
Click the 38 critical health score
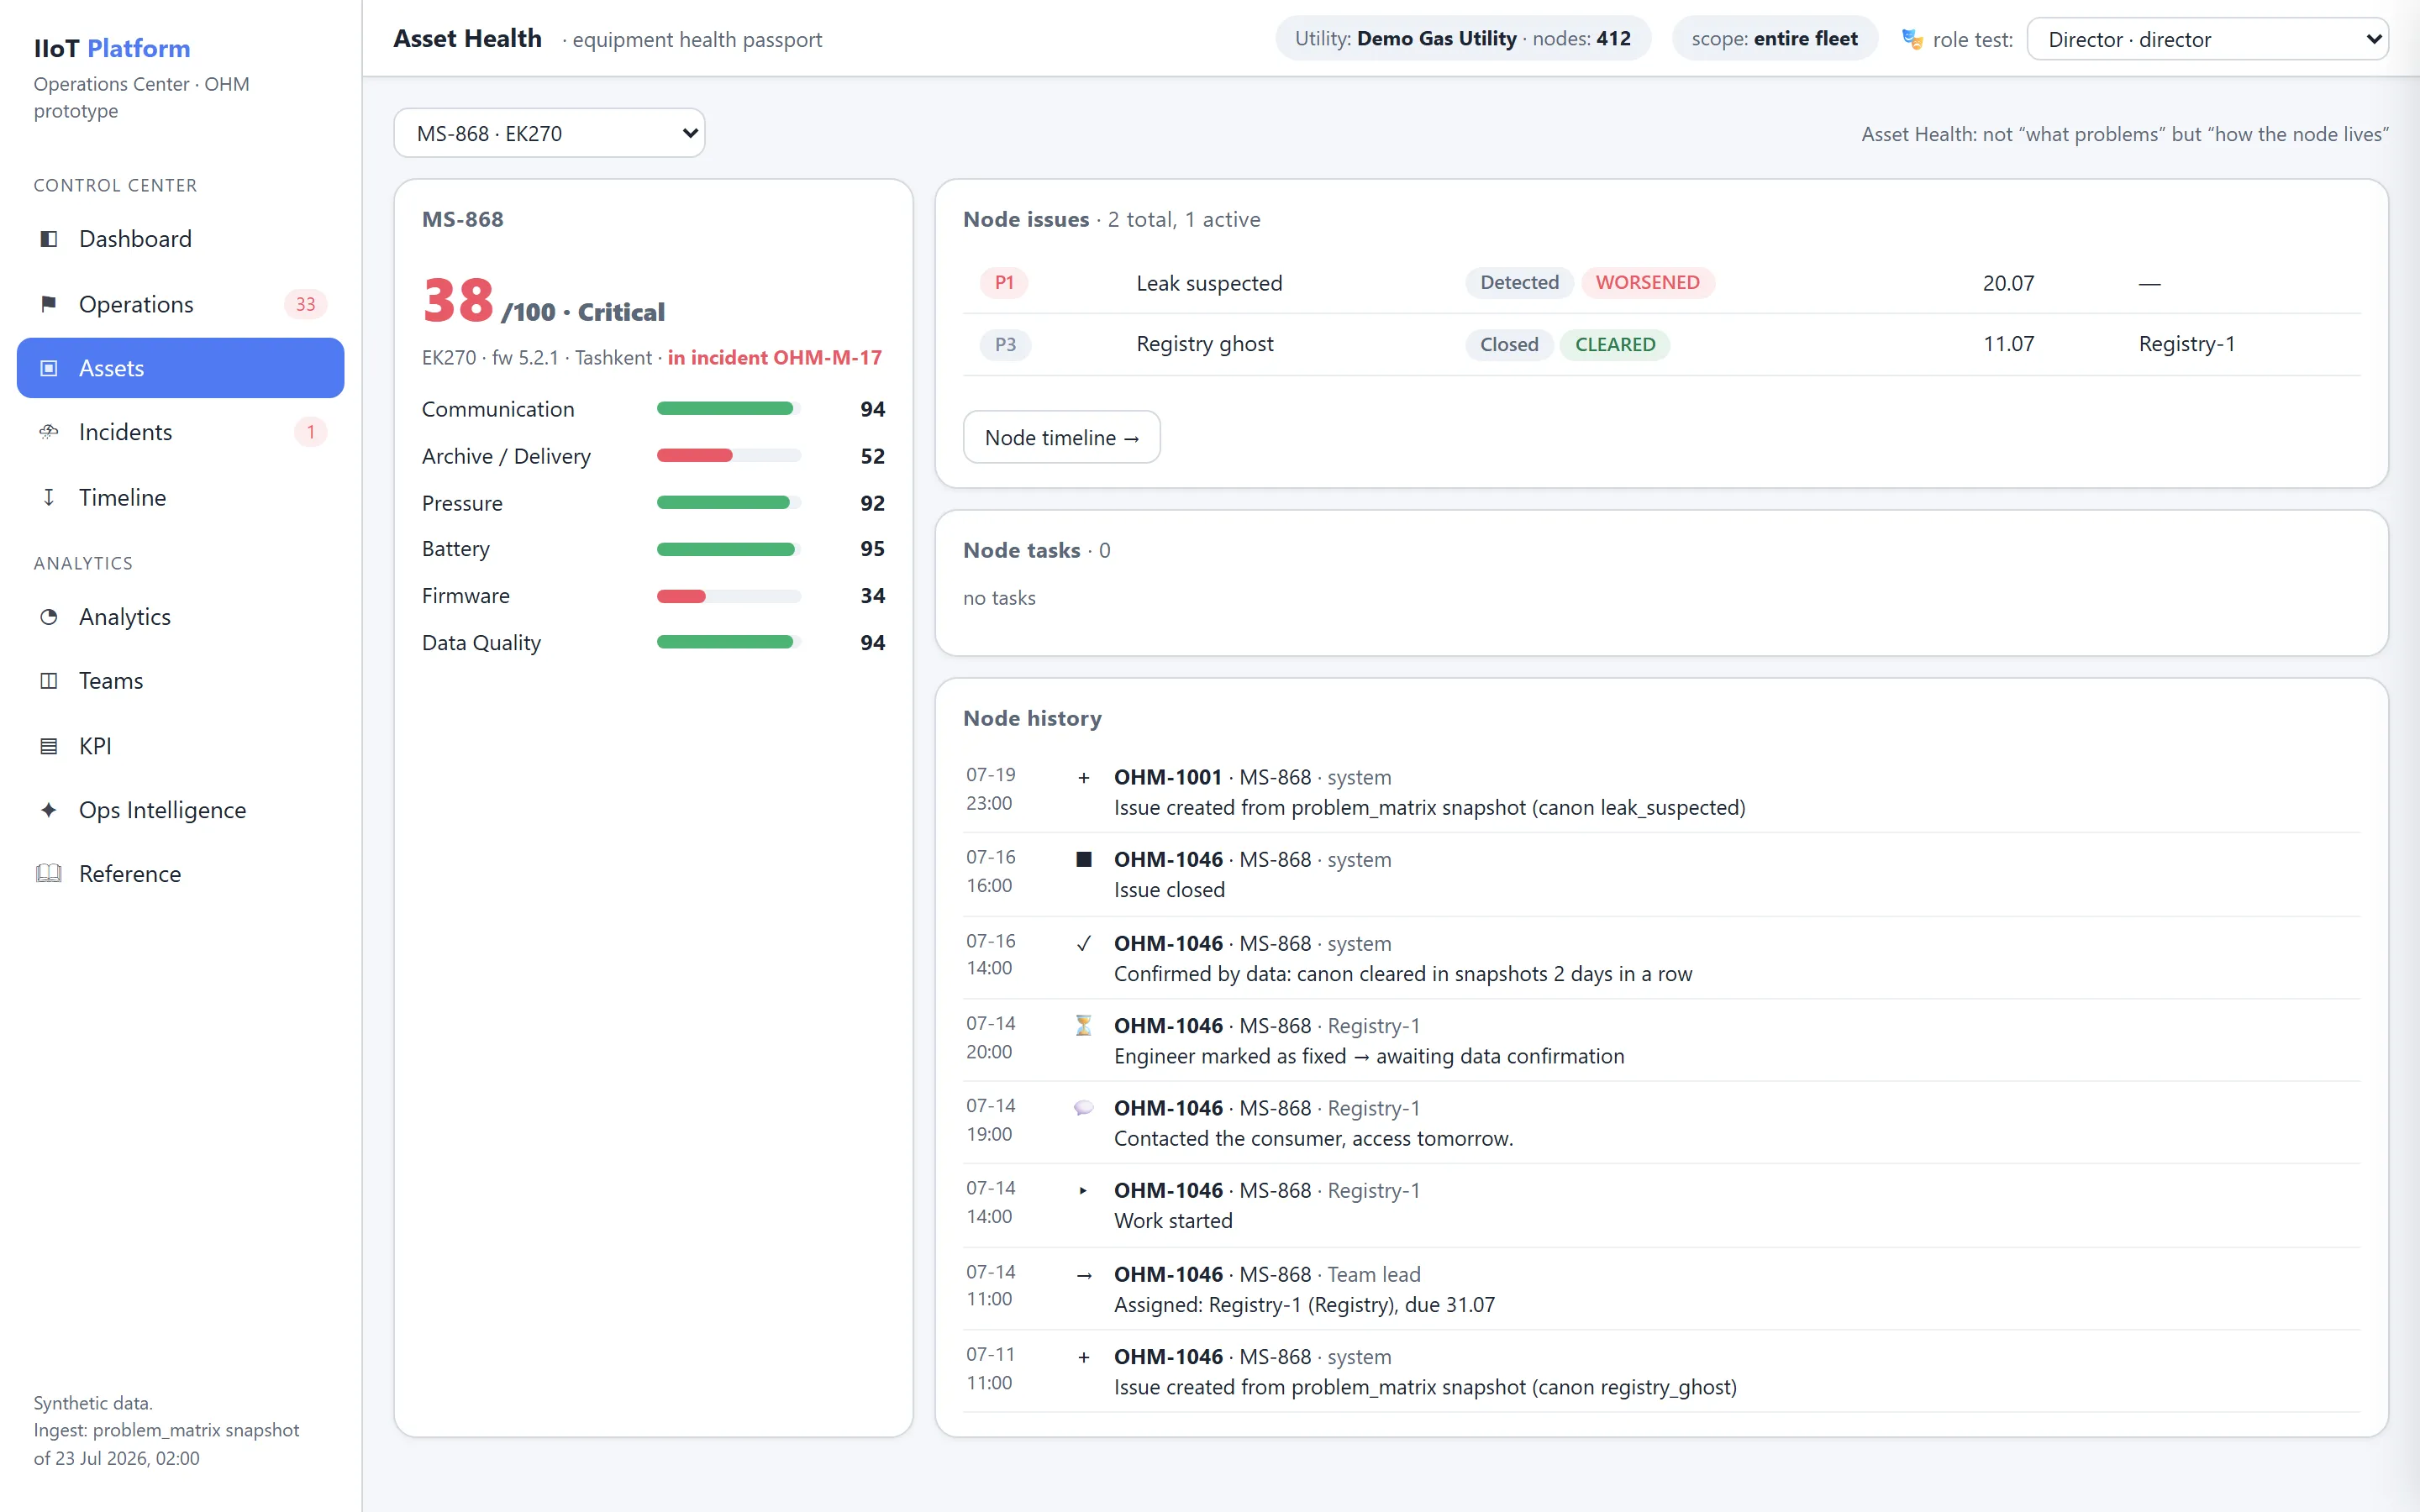click(458, 300)
